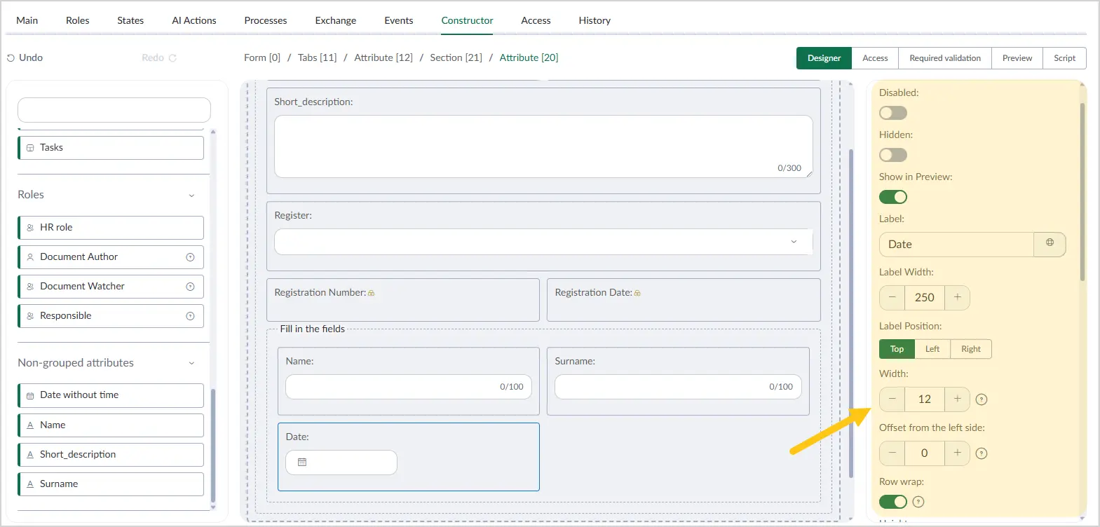
Task: Click lock icon beside Registration Number
Action: [x=372, y=293]
